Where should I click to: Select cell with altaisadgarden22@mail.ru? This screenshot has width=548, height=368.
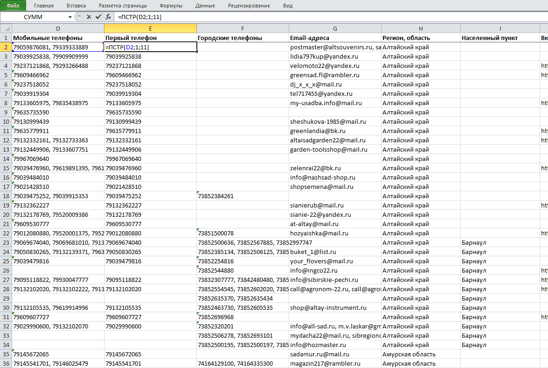(x=335, y=140)
